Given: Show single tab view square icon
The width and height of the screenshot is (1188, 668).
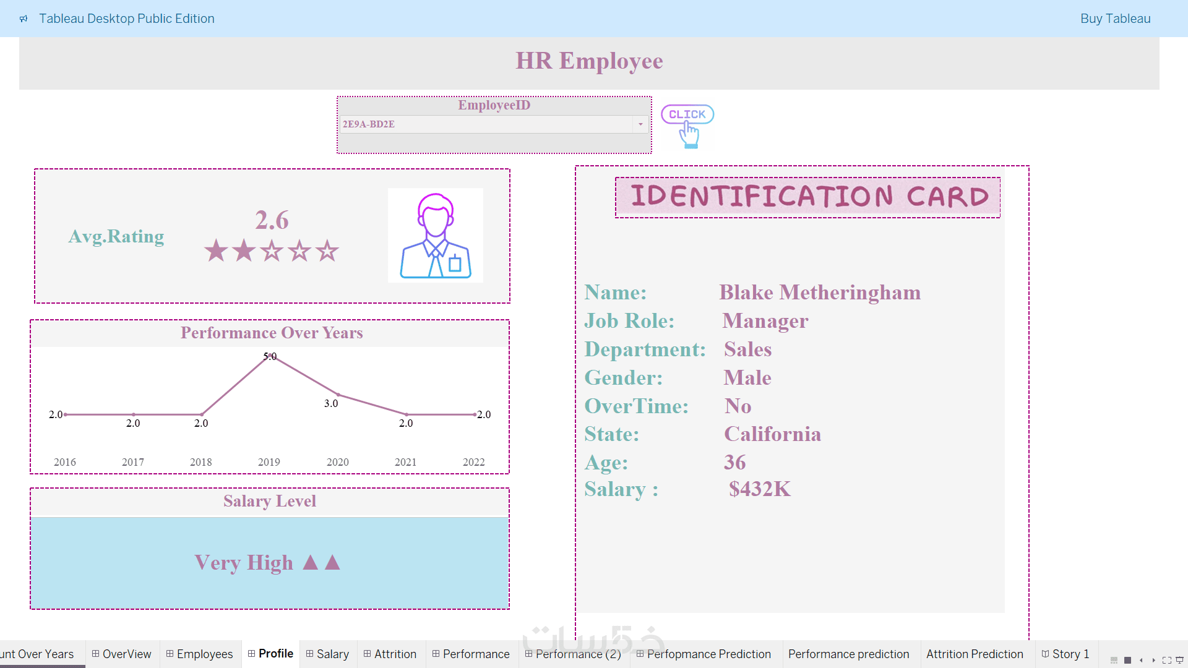Looking at the screenshot, I should (1127, 660).
